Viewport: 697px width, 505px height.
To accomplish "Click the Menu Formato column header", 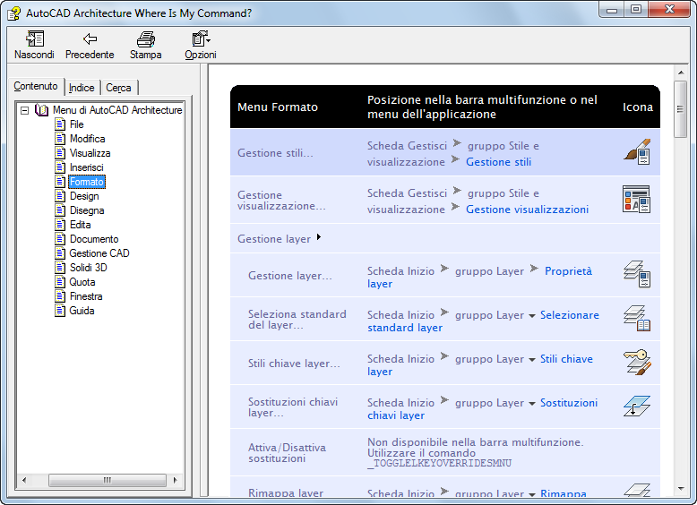I will coord(278,107).
